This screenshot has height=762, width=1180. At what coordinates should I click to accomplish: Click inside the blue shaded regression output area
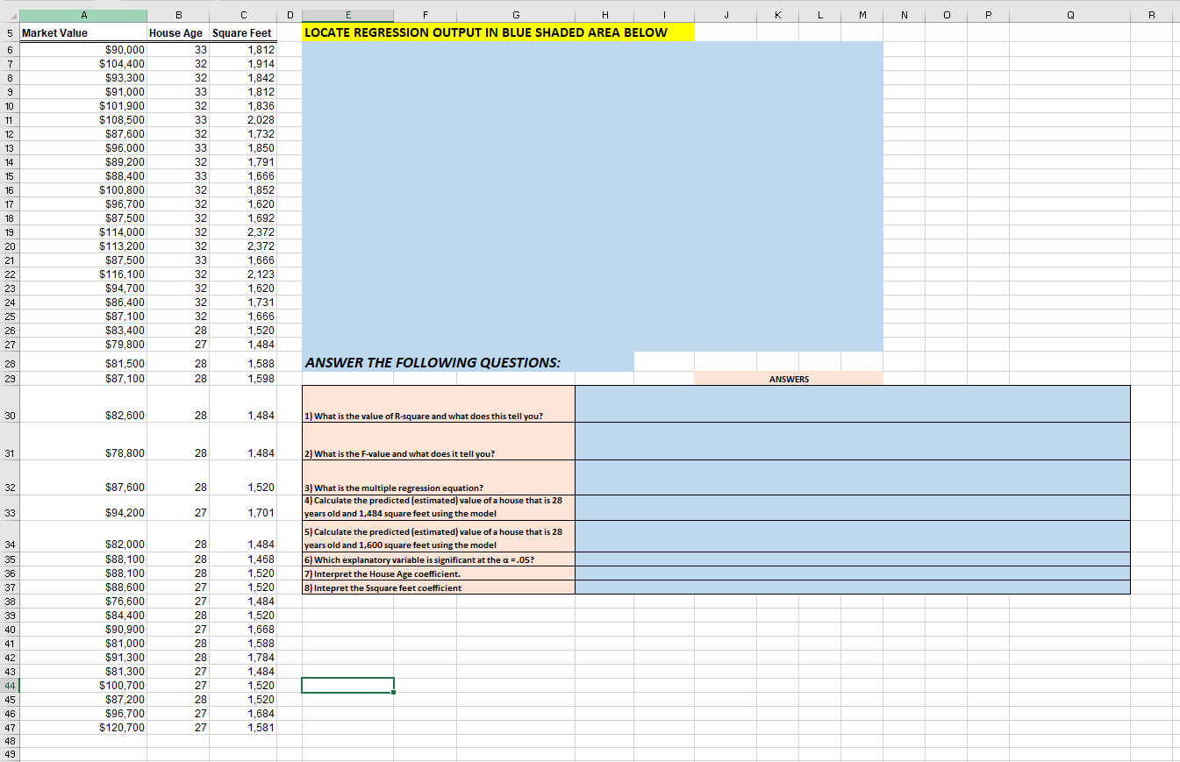588,193
